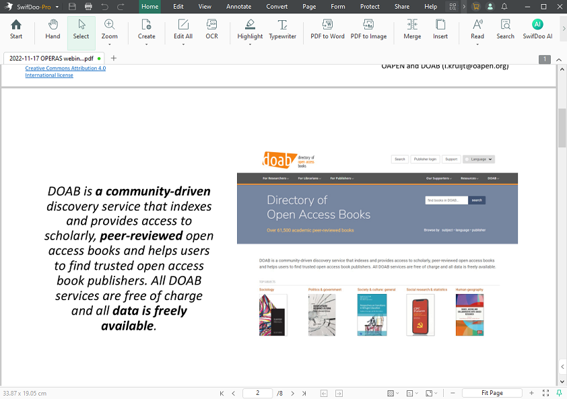
Task: Click the Insert page tool
Action: coord(440,30)
